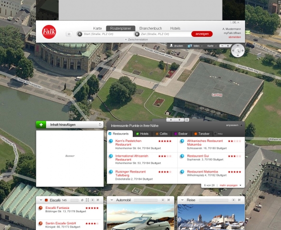
Task: Open Restaurant Gui link
Action: tap(198, 156)
